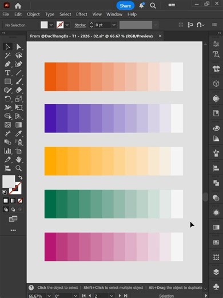Click the Share button

(125, 6)
